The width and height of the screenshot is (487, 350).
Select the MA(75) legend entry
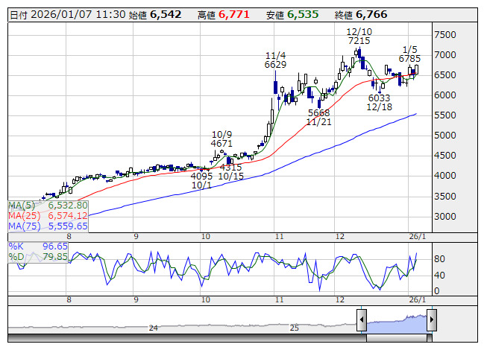pyautogui.click(x=48, y=226)
